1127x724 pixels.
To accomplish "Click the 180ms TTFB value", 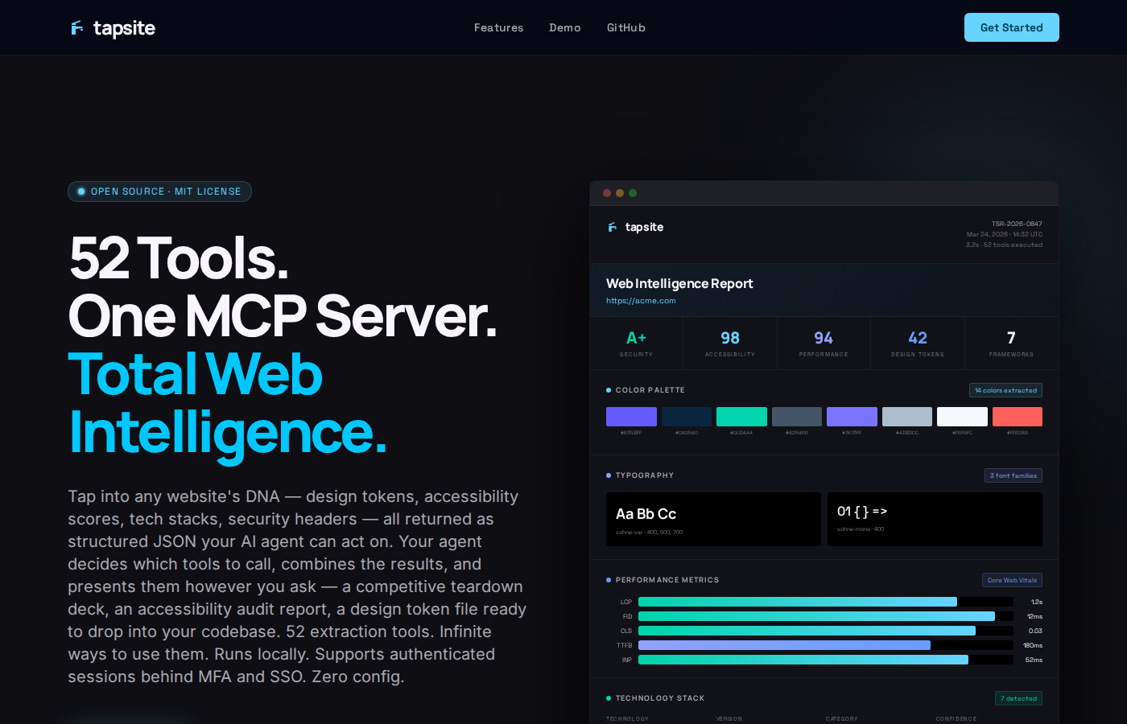I will point(1033,645).
